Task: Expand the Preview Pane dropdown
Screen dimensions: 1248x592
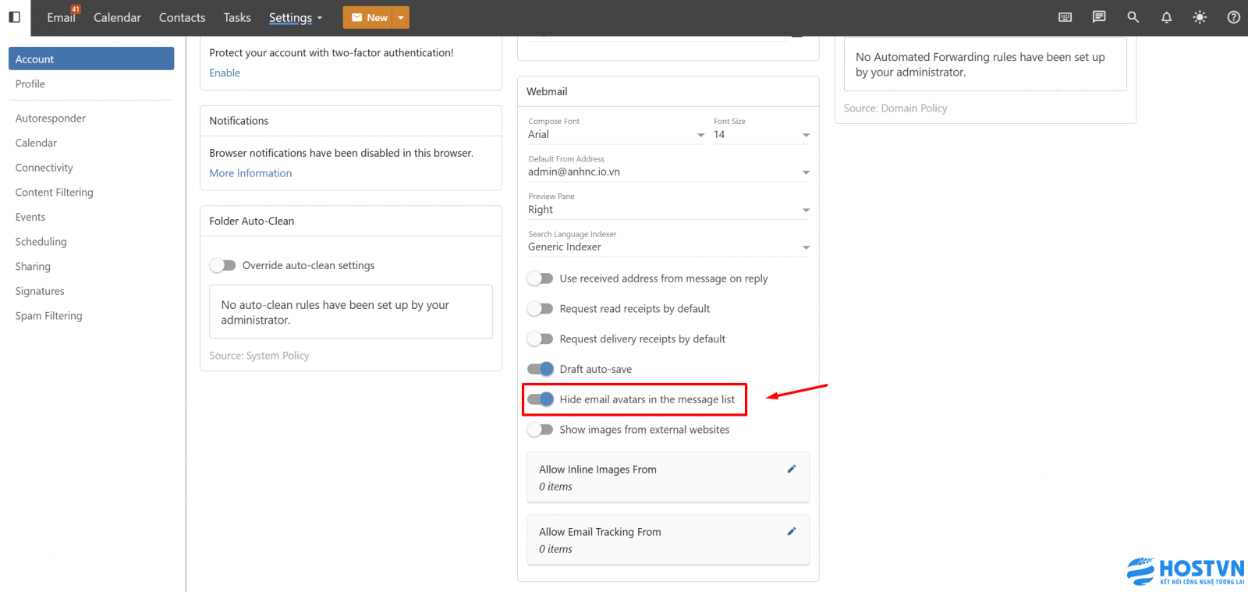Action: 668,210
